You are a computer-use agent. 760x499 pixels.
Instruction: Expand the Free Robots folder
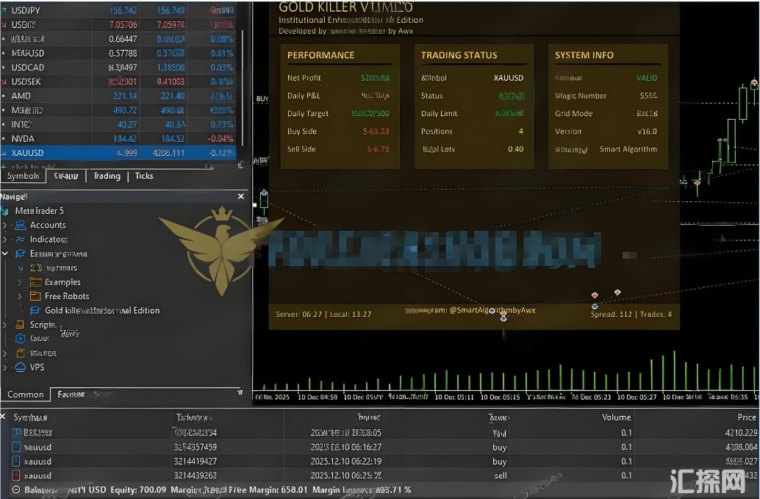(x=19, y=296)
